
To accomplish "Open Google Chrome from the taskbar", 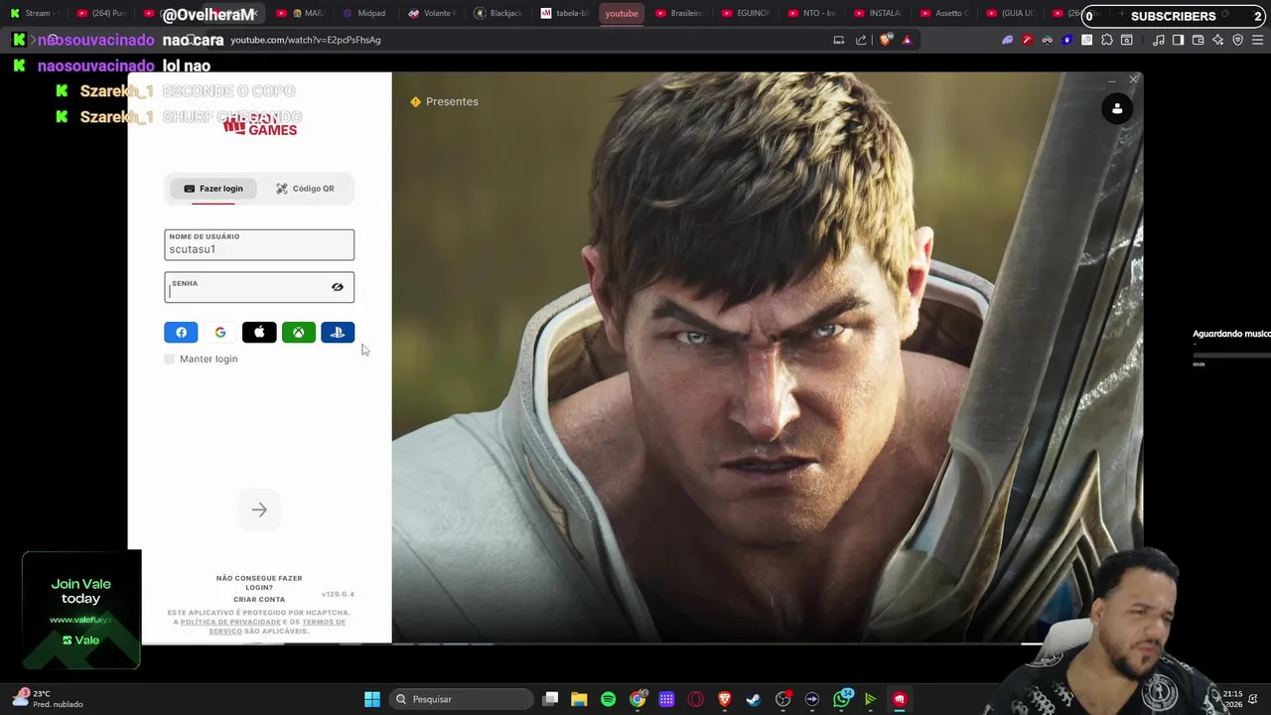I will coord(636,699).
